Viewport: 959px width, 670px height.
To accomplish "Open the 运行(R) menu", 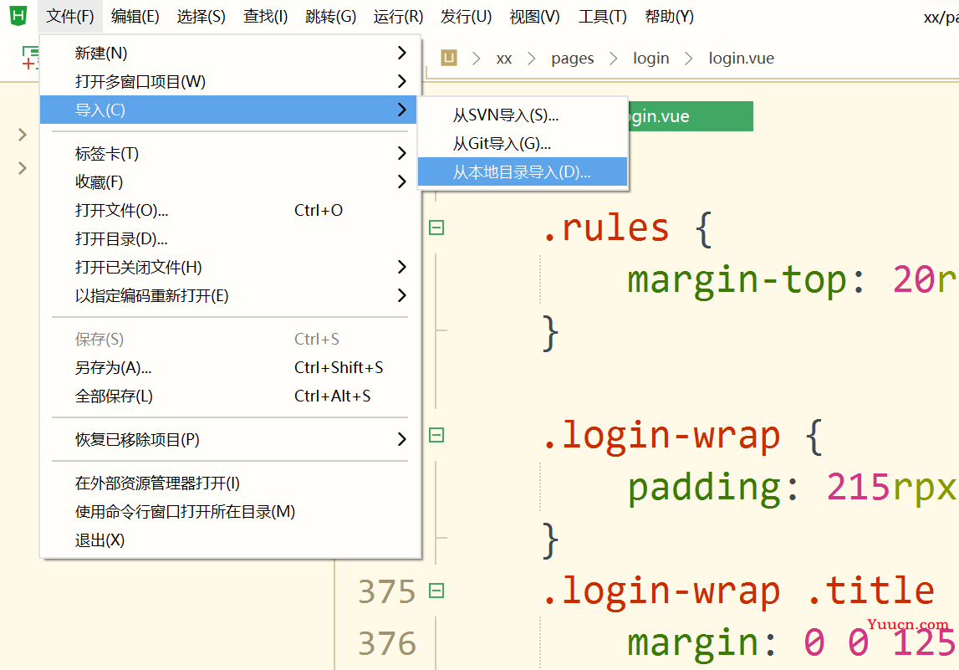I will (398, 17).
